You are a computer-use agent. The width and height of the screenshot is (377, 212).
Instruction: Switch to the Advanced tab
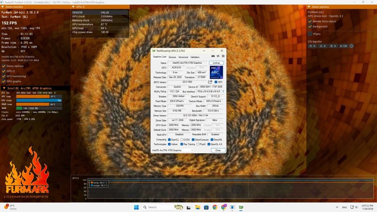[183, 57]
